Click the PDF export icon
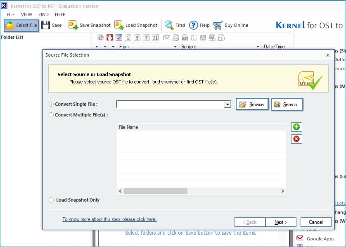Viewport: 346px width, 247px height. 203,38
